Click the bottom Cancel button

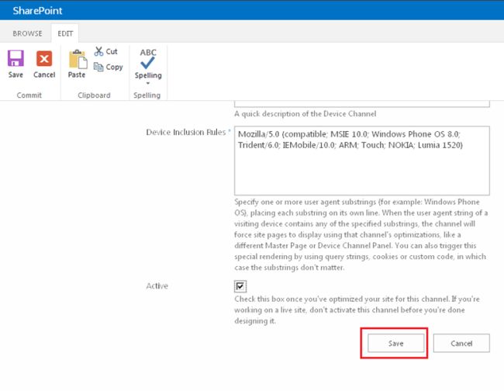pyautogui.click(x=461, y=343)
